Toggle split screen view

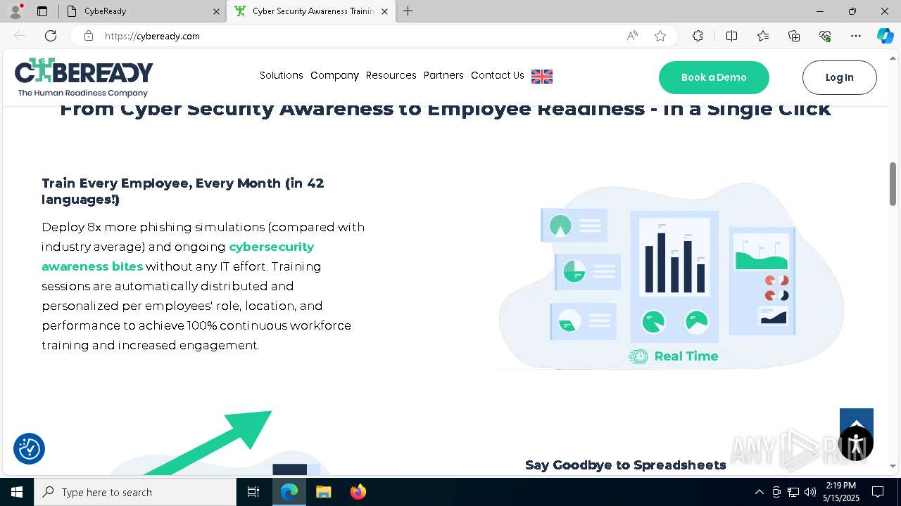point(731,36)
